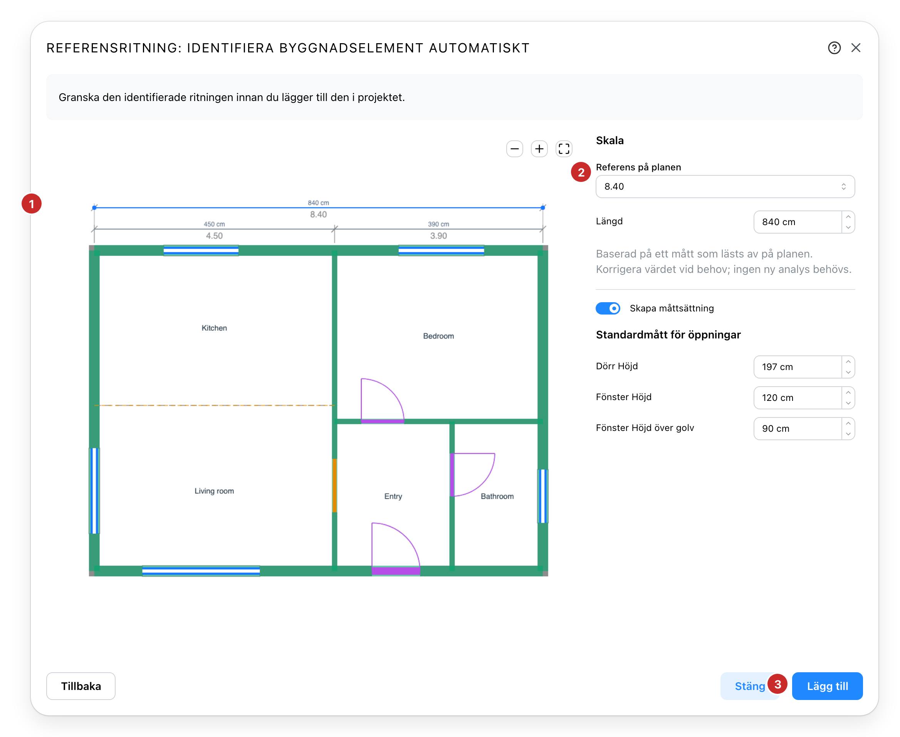Open the Referens på planen dropdown
The width and height of the screenshot is (900, 737).
(725, 187)
